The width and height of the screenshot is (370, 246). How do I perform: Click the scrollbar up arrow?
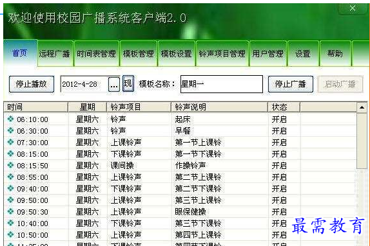pyautogui.click(x=362, y=107)
